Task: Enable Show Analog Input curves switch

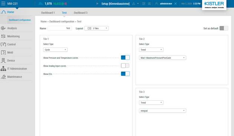Action: [x=125, y=66]
